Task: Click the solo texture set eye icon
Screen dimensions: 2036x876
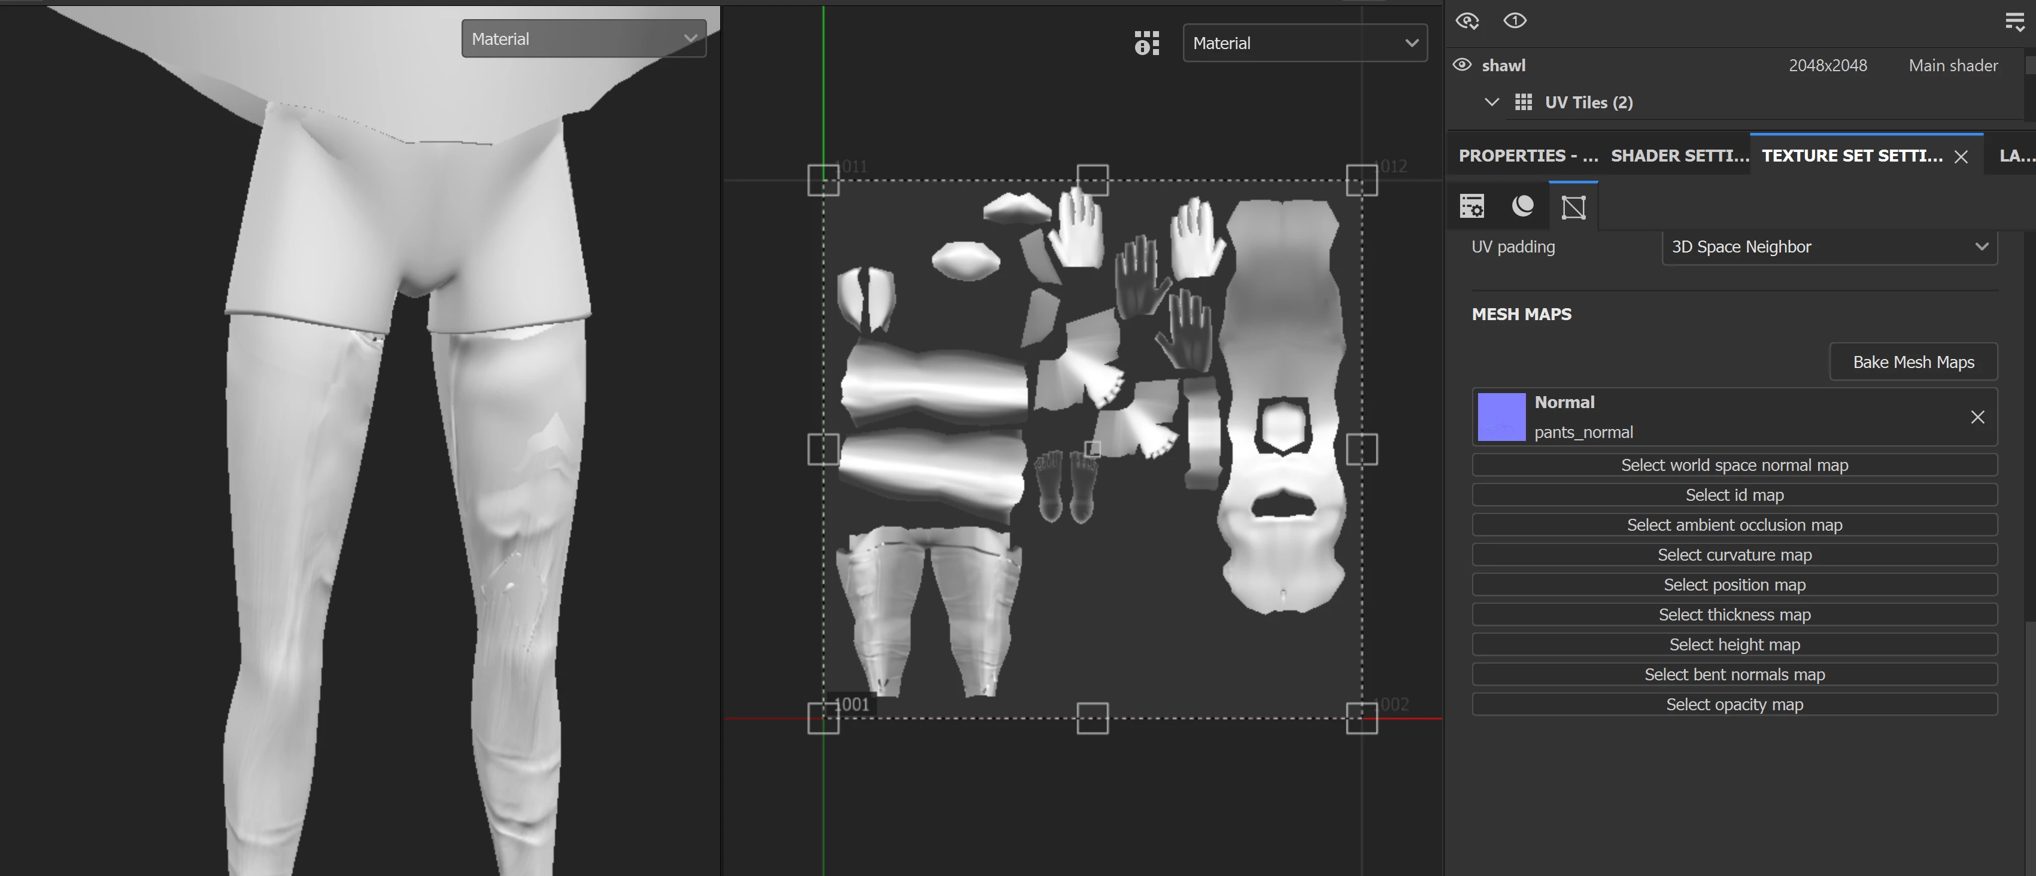Action: (1515, 22)
